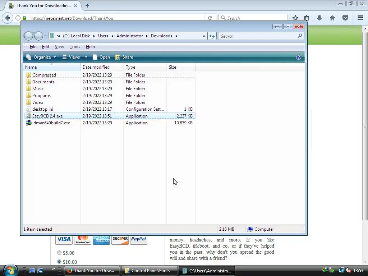Select the $5.00 donation radio button
The image size is (368, 276).
[59, 253]
